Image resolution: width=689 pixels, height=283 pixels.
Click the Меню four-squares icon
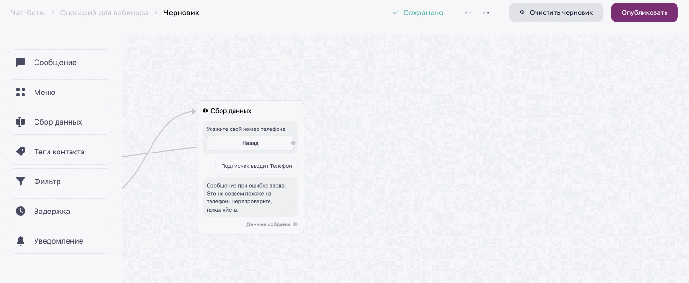(x=21, y=92)
